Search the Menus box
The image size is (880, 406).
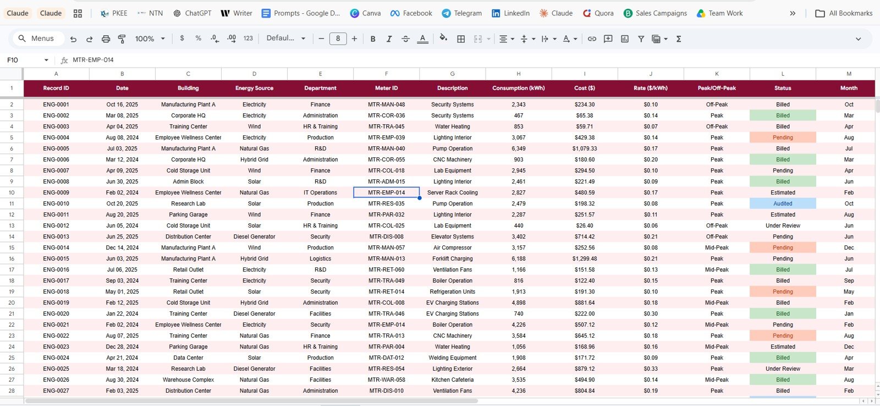coord(37,39)
